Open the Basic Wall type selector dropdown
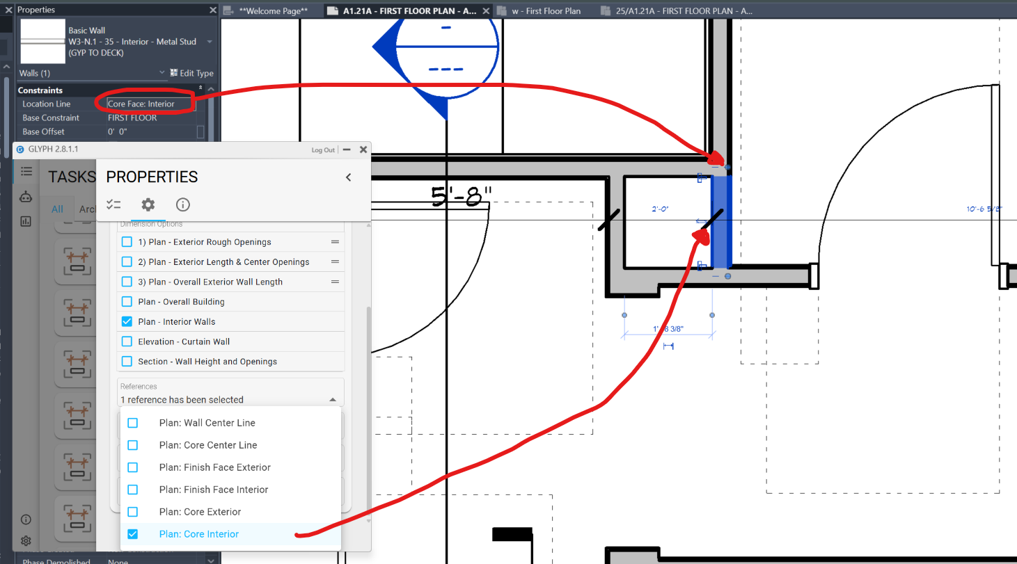This screenshot has width=1017, height=564. (210, 42)
